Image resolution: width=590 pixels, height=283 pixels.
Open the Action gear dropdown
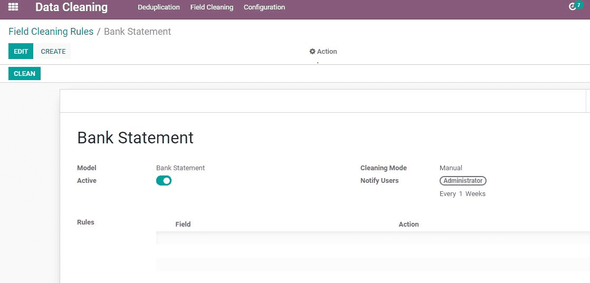pyautogui.click(x=323, y=52)
